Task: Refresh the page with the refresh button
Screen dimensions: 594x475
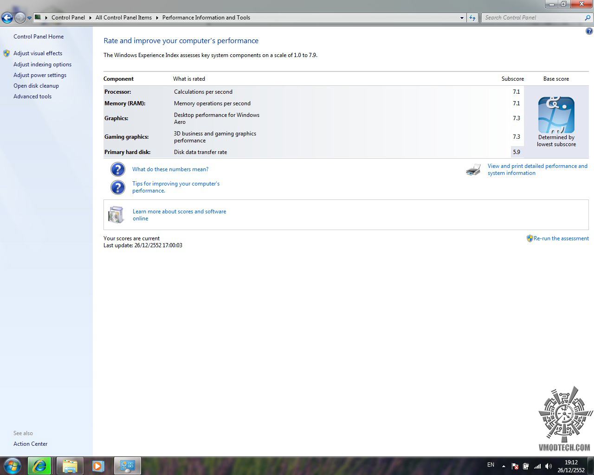Action: pyautogui.click(x=472, y=18)
